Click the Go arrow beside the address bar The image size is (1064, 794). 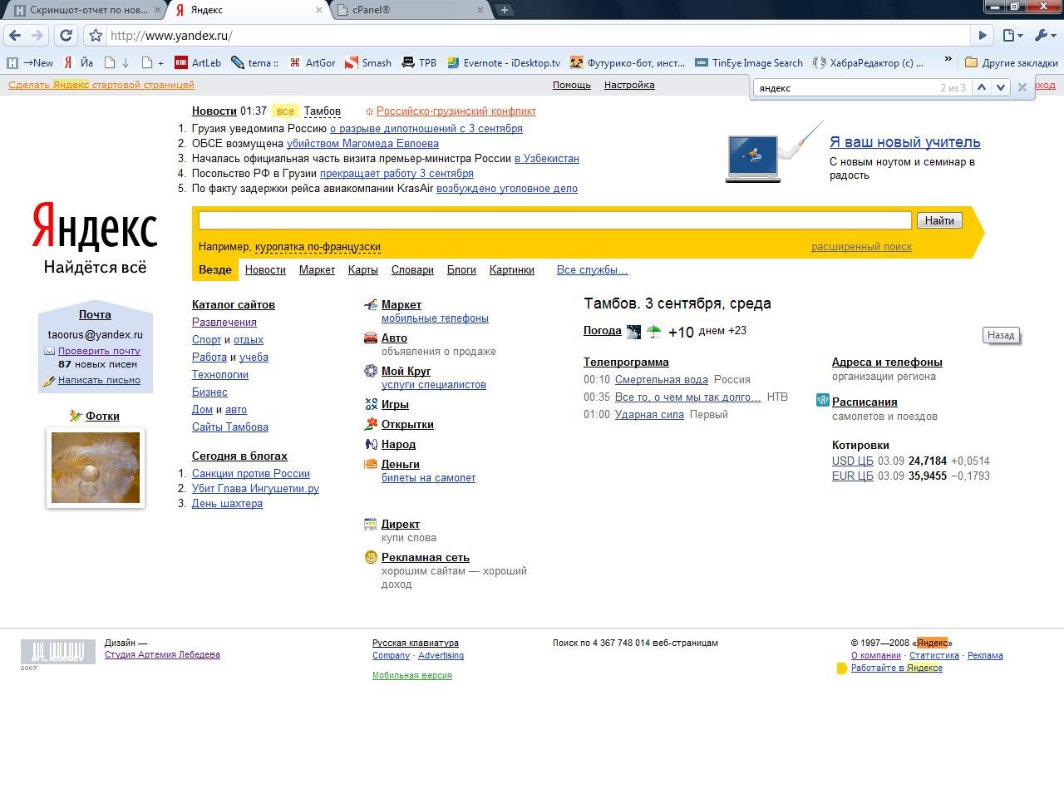coord(983,35)
